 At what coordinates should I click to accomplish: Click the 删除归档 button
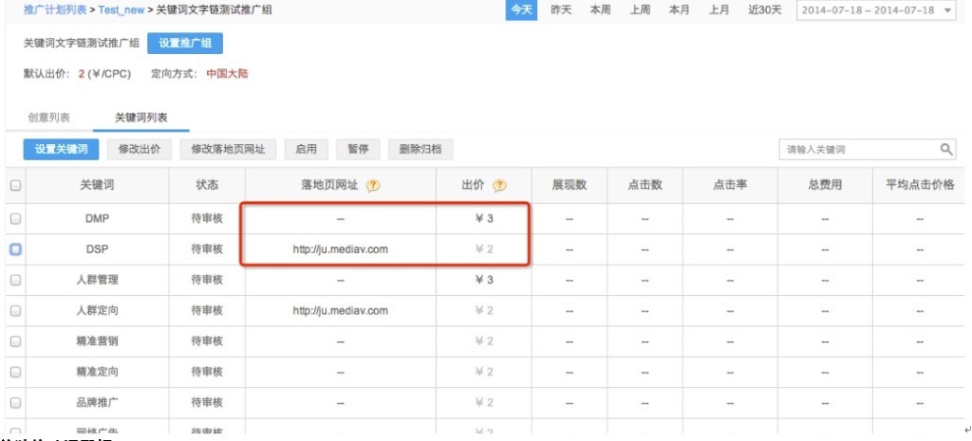coord(420,149)
